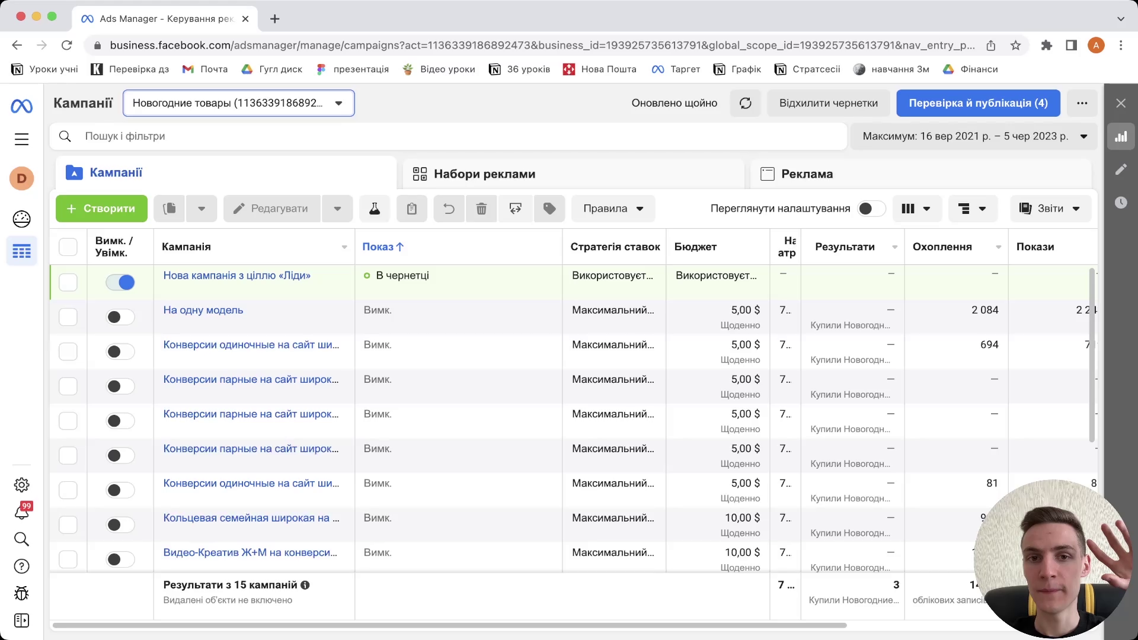The image size is (1138, 640).
Task: Click the clipboard paste icon in toolbar
Action: [412, 209]
